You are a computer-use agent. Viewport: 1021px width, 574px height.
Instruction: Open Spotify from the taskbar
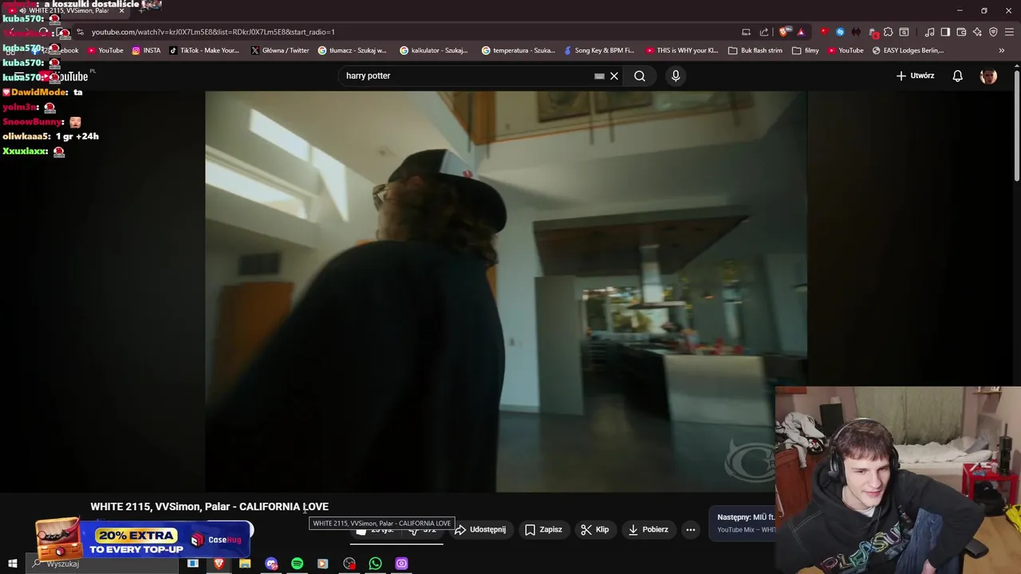(297, 564)
